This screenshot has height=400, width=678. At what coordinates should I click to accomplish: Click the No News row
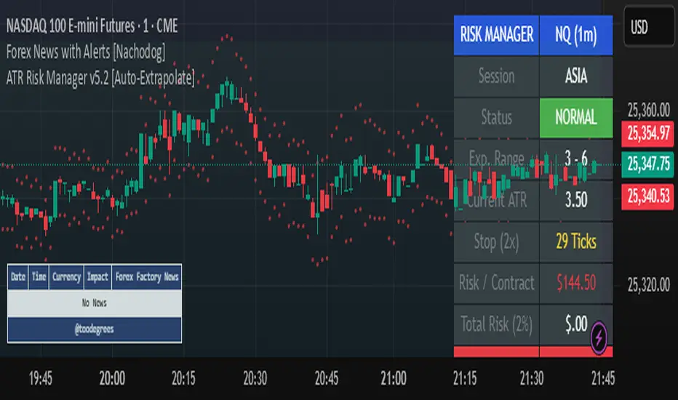(x=95, y=303)
